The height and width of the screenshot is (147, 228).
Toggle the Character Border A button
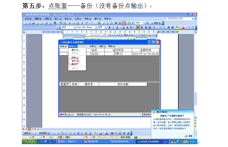coord(123,27)
